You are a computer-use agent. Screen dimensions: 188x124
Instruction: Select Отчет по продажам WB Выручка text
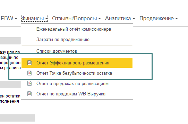pyautogui.click(x=71, y=94)
